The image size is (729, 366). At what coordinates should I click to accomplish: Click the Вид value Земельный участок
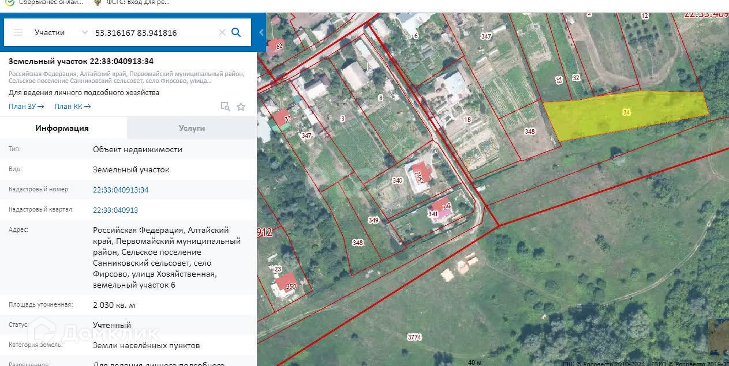click(x=131, y=169)
